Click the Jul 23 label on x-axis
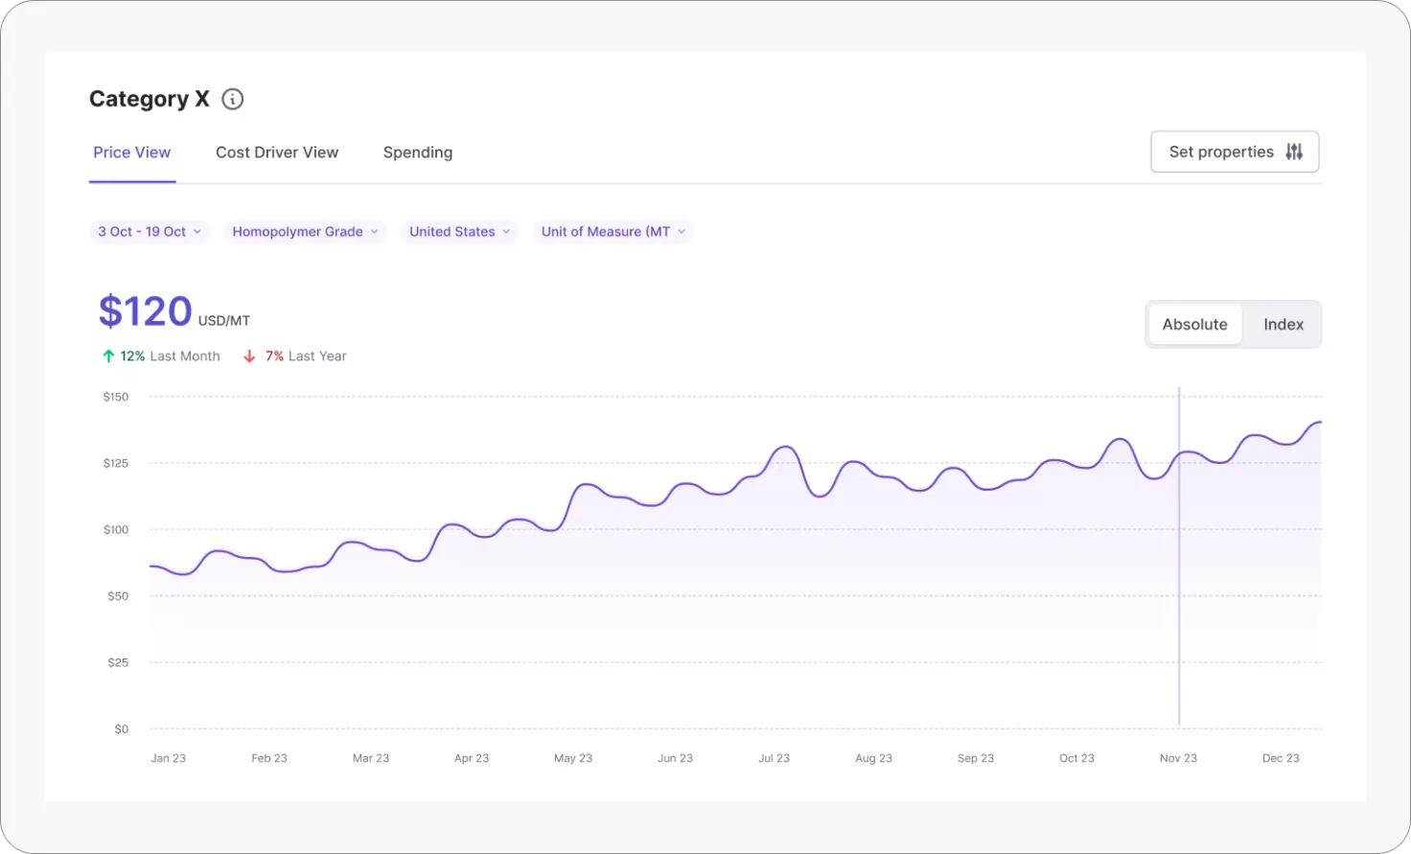Screen dimensions: 1411x854 [x=774, y=758]
